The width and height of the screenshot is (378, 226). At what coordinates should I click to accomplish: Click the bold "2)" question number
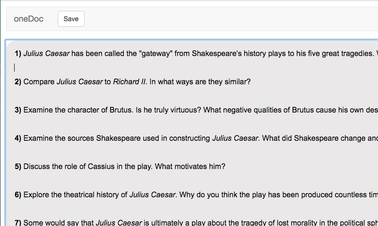tap(18, 82)
